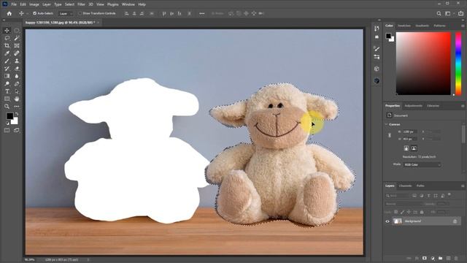Click the add layer mask button
Screen dimensions: 467x263
click(425, 258)
